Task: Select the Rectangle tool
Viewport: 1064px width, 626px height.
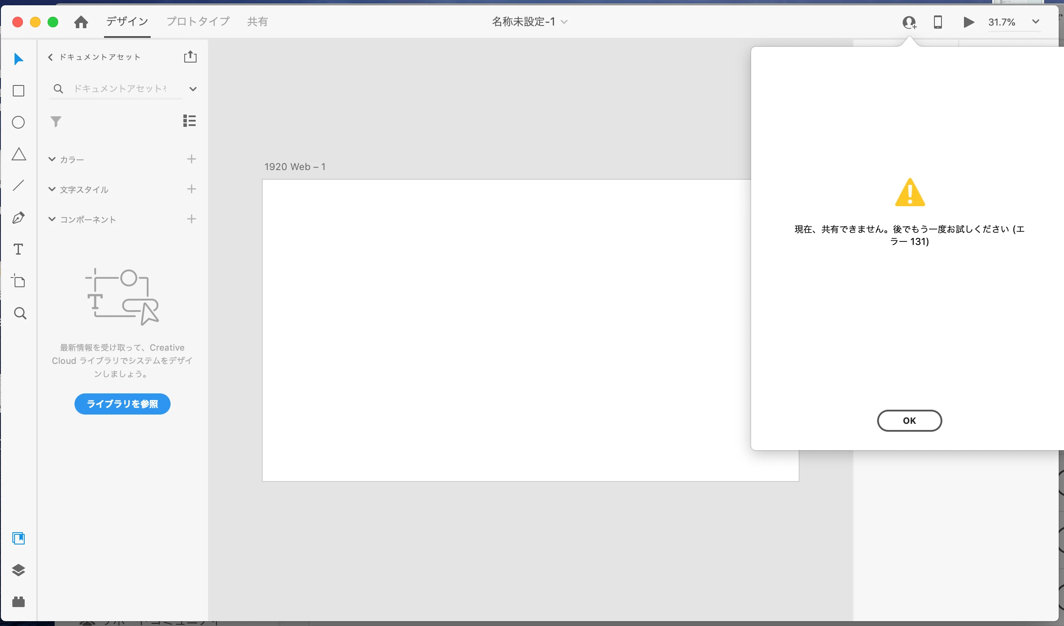Action: [x=19, y=91]
